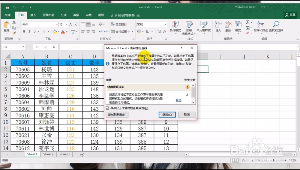The width and height of the screenshot is (300, 170).
Task: Click the Wrap Text (自动换行) button
Action: point(119,24)
